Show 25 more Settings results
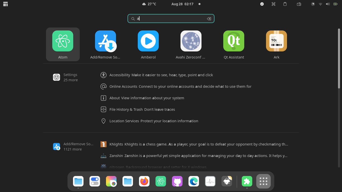Screen dimensions: 342x192 tap(70, 77)
